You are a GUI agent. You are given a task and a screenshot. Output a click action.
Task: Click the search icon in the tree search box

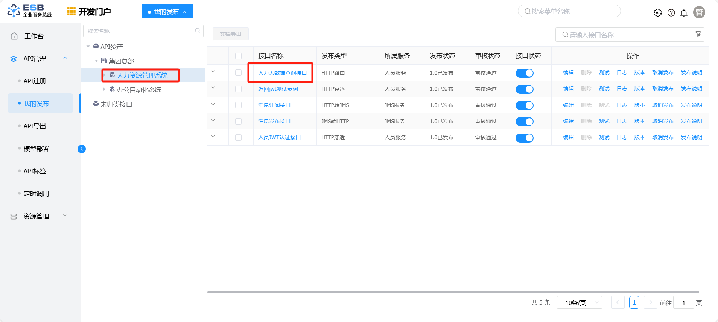[x=197, y=31]
